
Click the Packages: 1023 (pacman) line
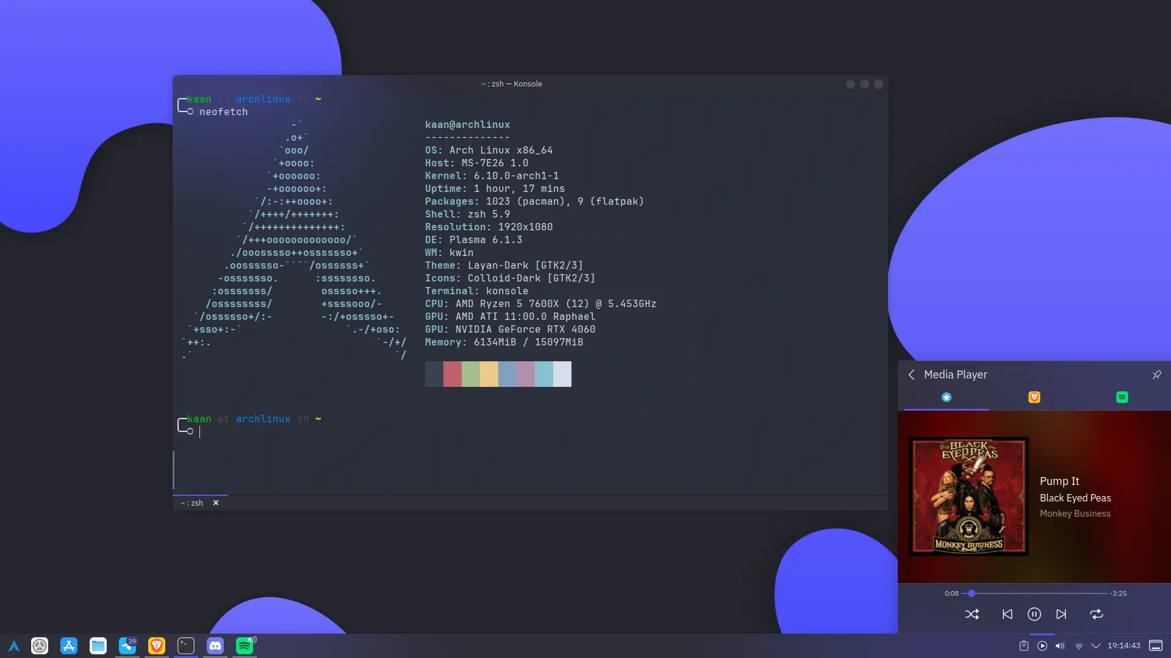[534, 202]
